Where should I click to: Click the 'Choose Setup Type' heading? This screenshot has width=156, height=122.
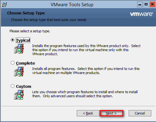pos(26,13)
